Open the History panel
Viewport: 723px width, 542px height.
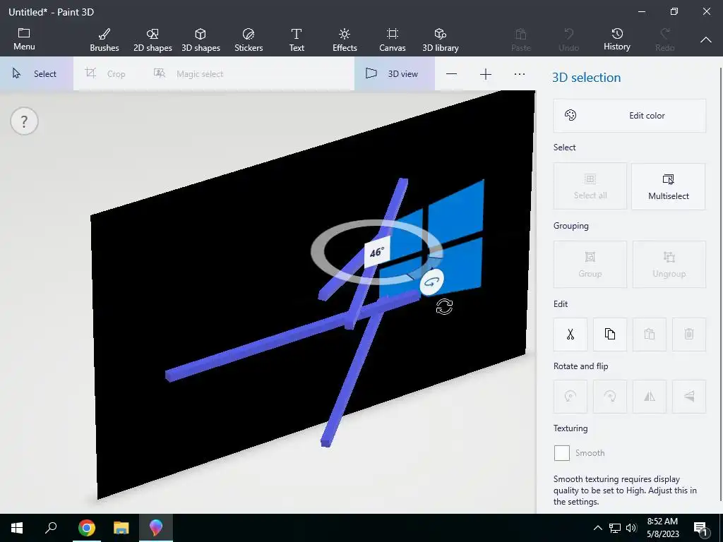[617, 40]
